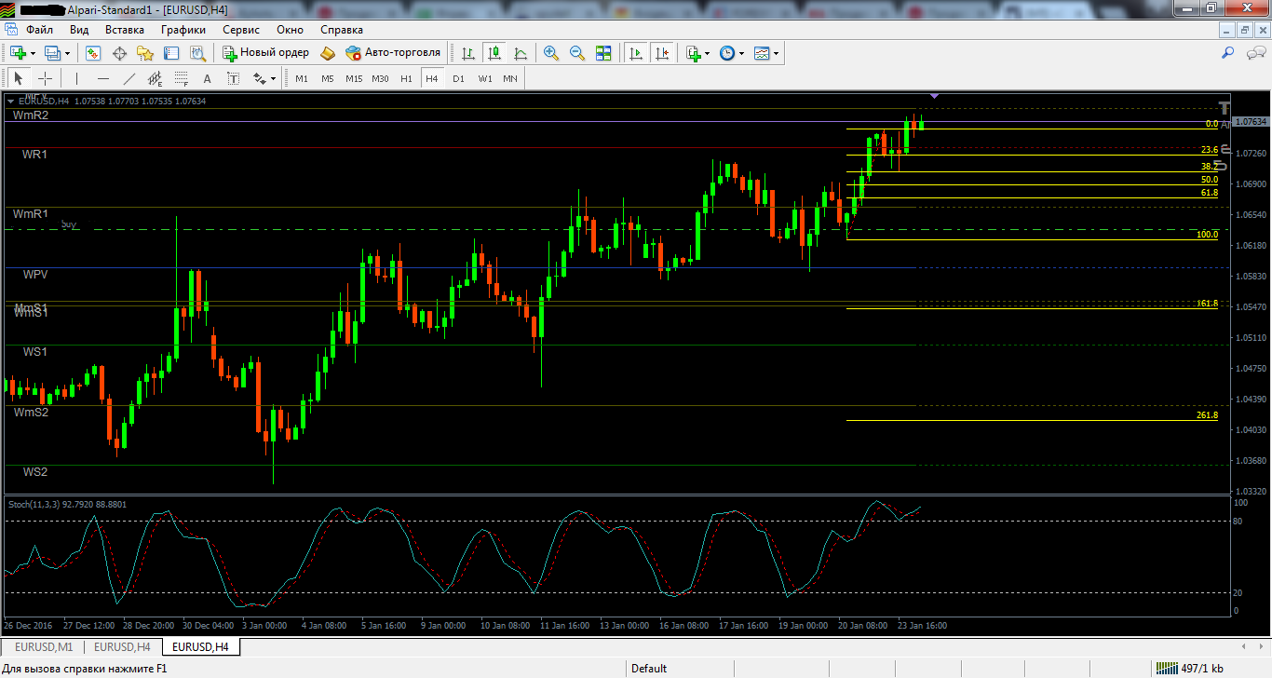Show the Market Watch panel
1272x678 pixels.
click(x=93, y=53)
